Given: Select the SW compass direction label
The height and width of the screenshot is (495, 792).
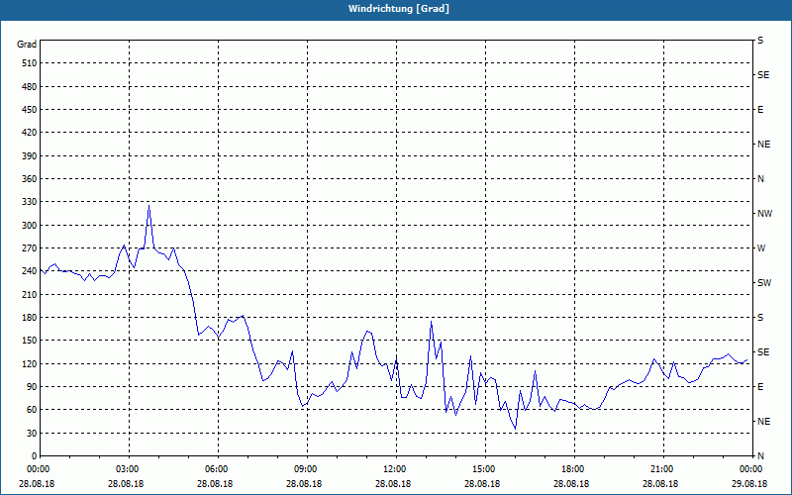Looking at the screenshot, I should (x=763, y=283).
